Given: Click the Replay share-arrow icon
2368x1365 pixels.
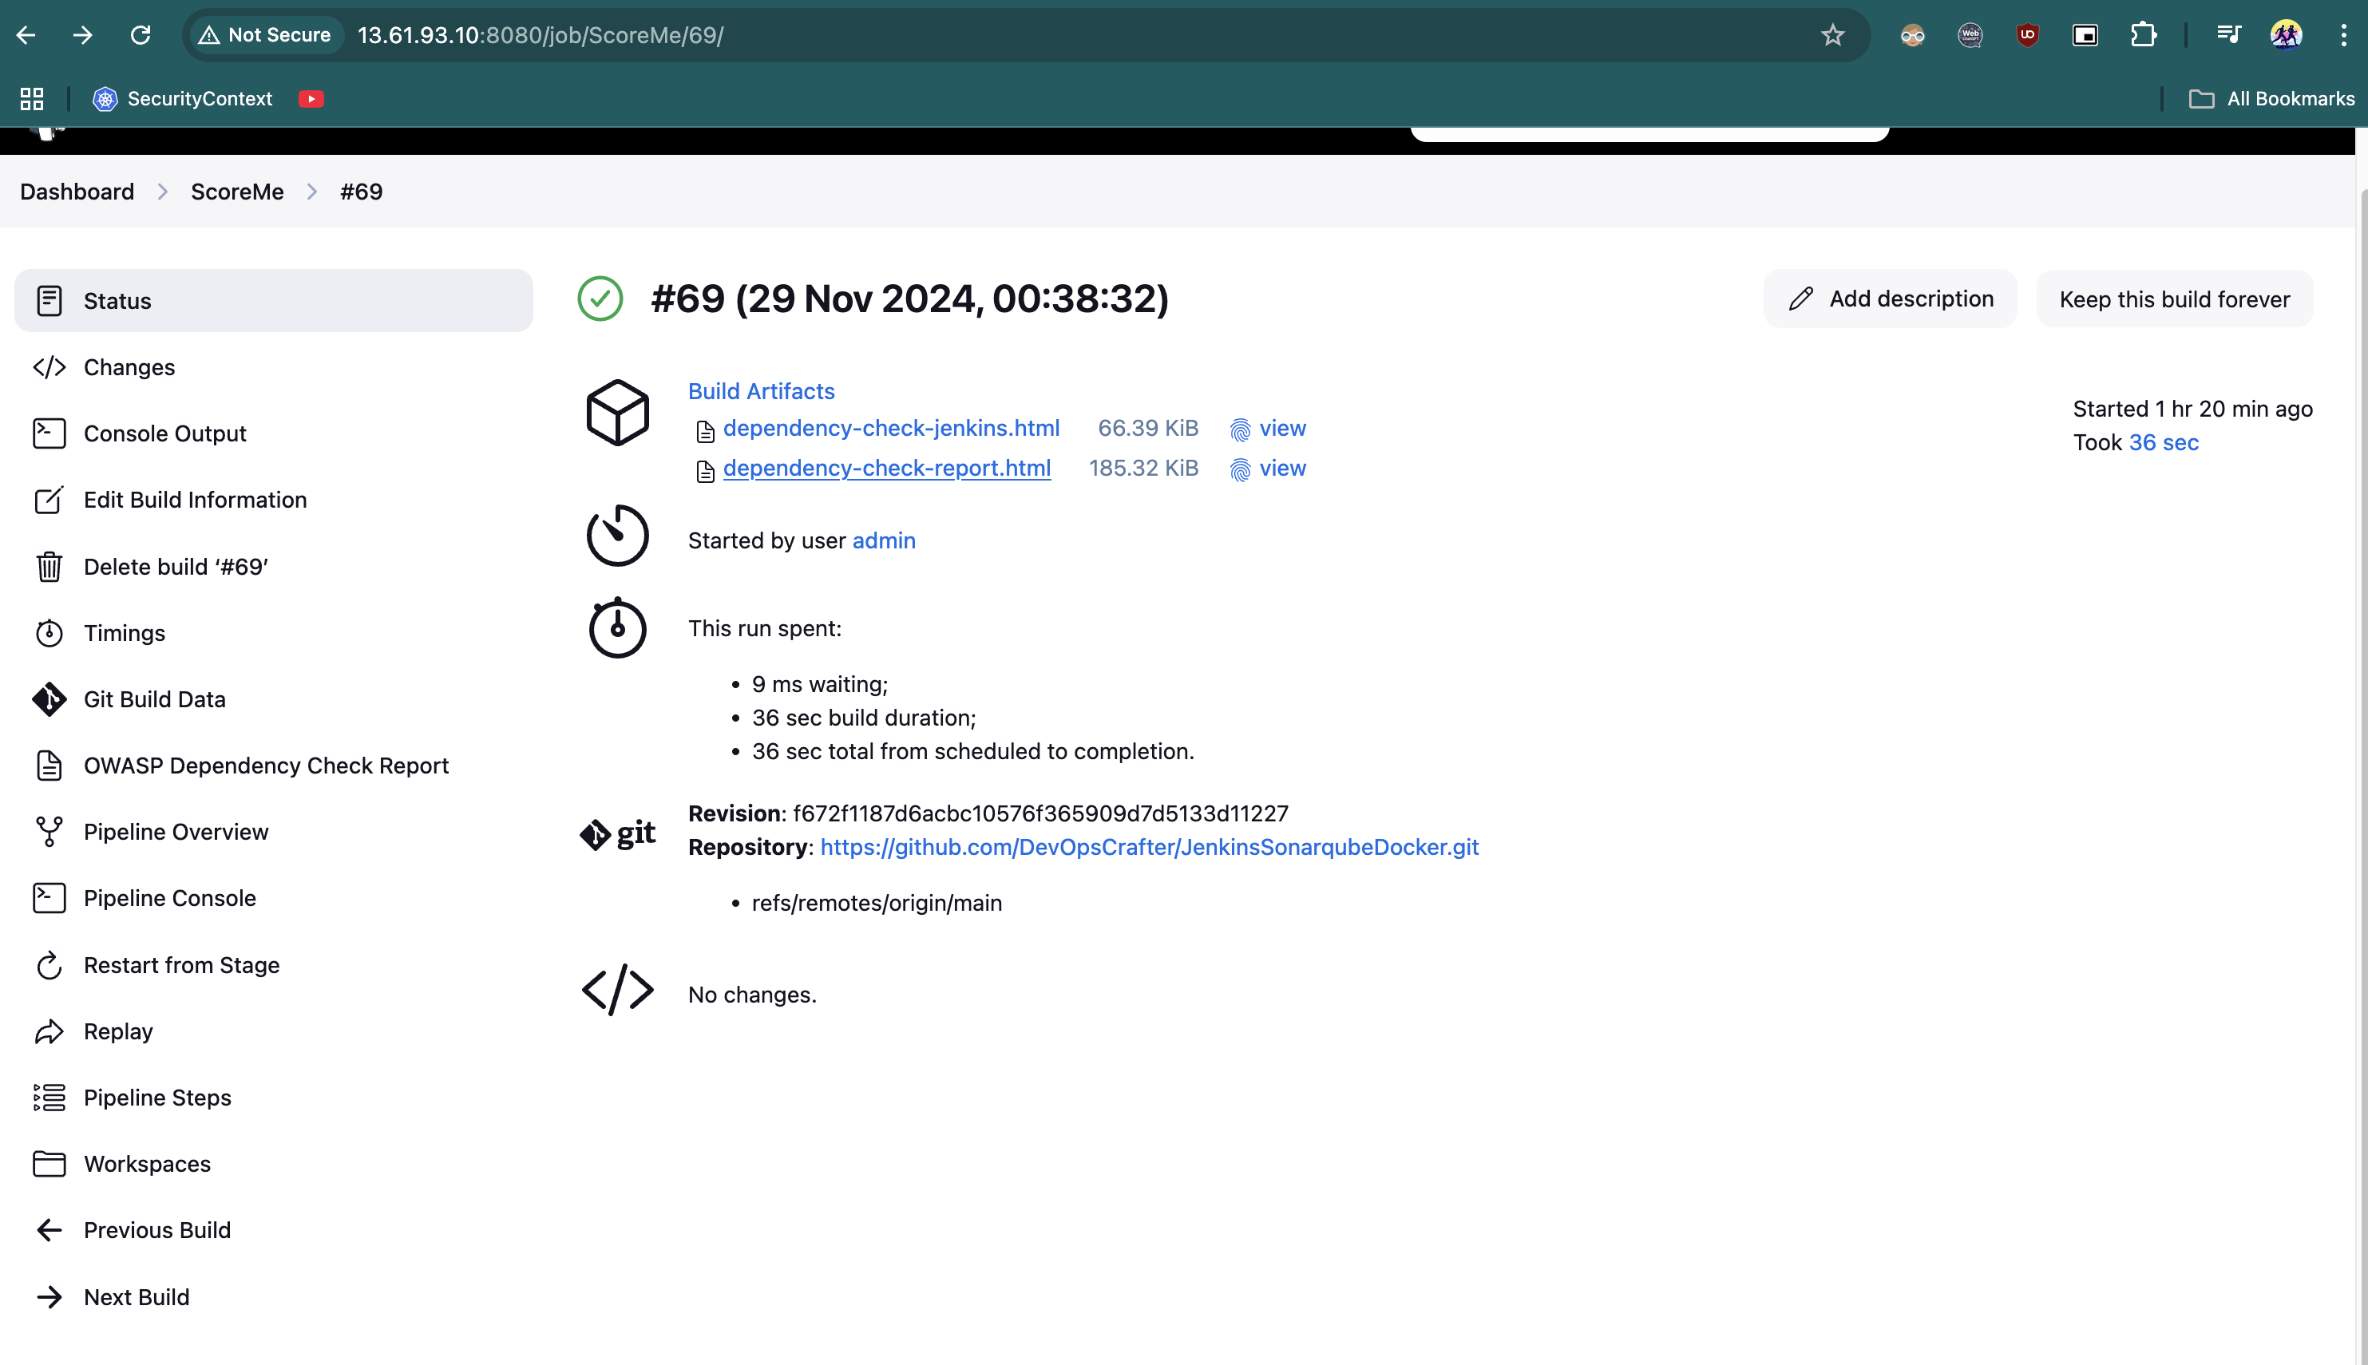Looking at the screenshot, I should tap(49, 1031).
